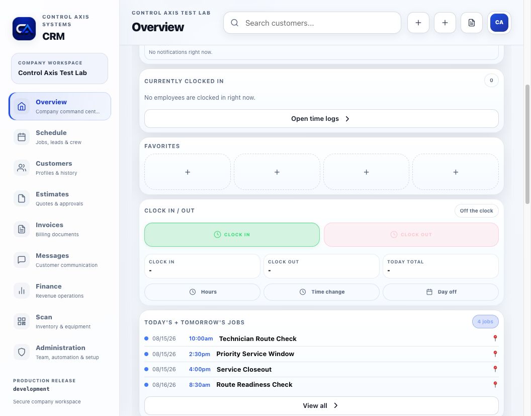Click the Open time logs button
The width and height of the screenshot is (531, 416).
pyautogui.click(x=321, y=118)
